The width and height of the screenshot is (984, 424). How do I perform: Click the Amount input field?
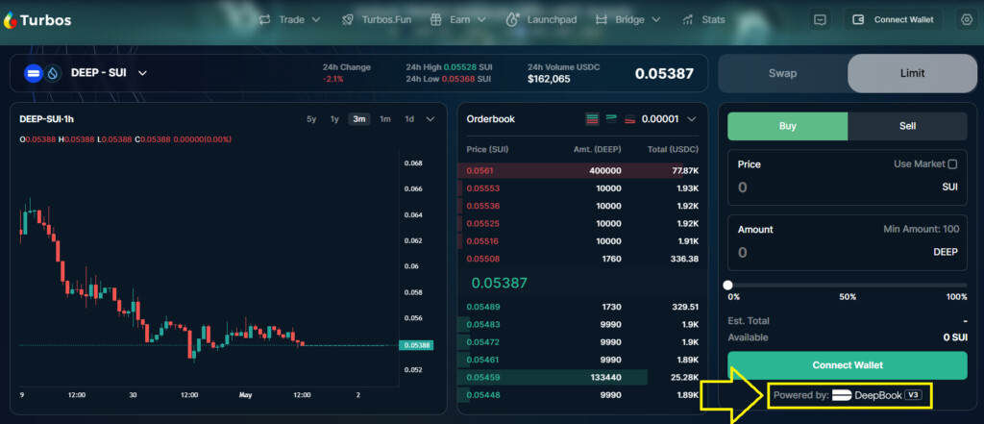[848, 252]
